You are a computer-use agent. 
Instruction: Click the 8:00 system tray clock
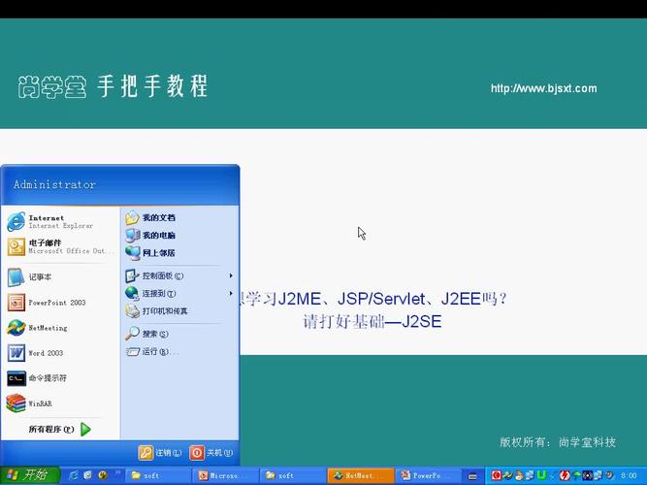tap(629, 475)
